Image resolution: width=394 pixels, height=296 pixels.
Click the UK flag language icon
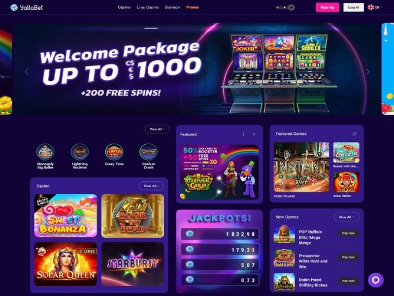point(371,7)
